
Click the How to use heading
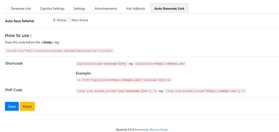pyautogui.click(x=18, y=36)
